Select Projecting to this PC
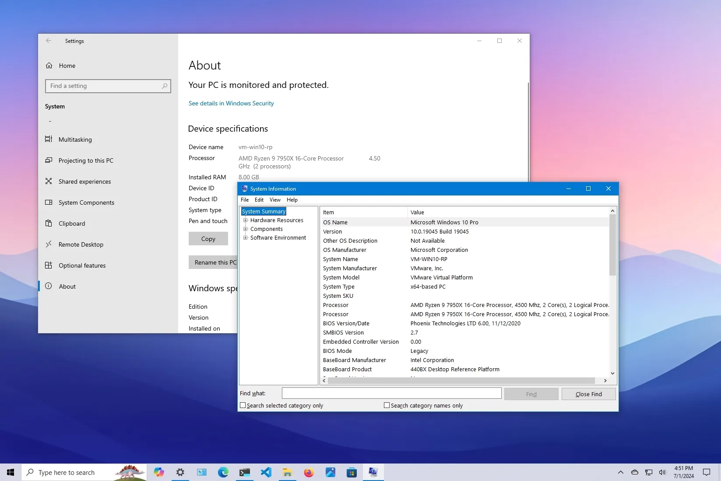The image size is (721, 481). [x=85, y=160]
